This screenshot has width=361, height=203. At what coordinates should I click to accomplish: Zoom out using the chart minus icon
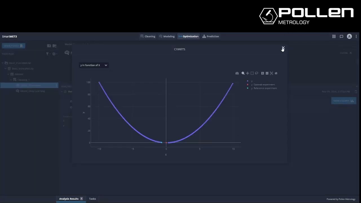[x=267, y=73]
